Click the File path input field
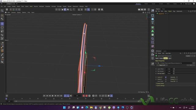196x110 pixels. [x=176, y=63]
